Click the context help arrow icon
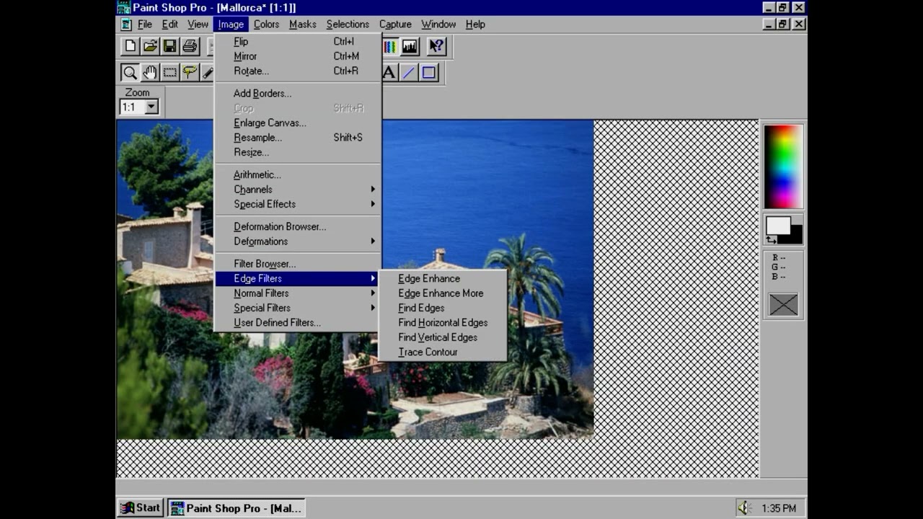The height and width of the screenshot is (519, 923). point(436,47)
